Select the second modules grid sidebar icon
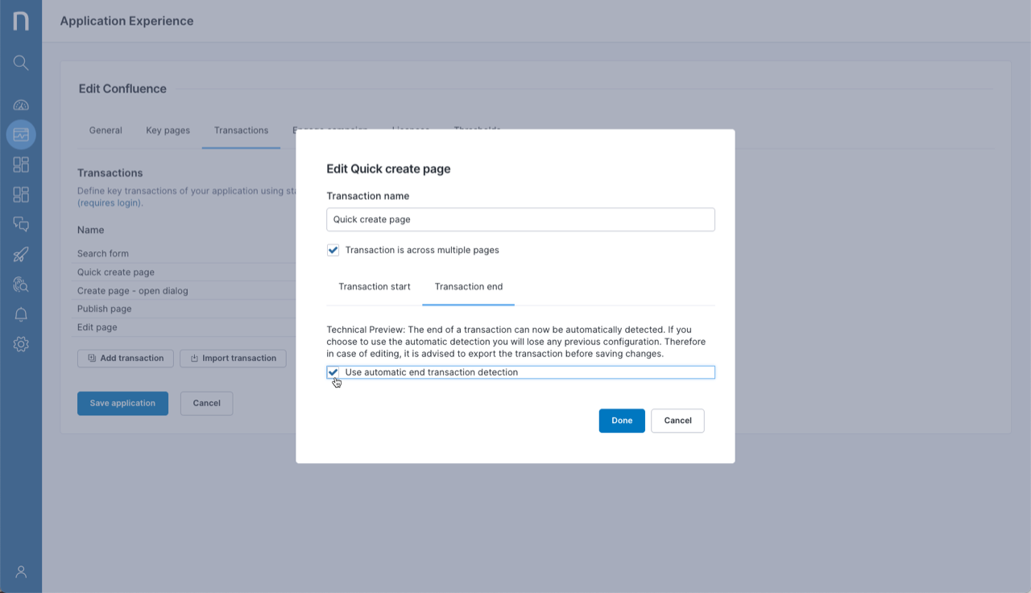Screen dimensions: 1031x593 tap(21, 194)
